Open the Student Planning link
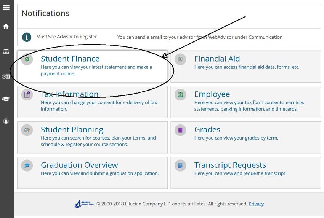The height and width of the screenshot is (218, 324). click(x=72, y=130)
